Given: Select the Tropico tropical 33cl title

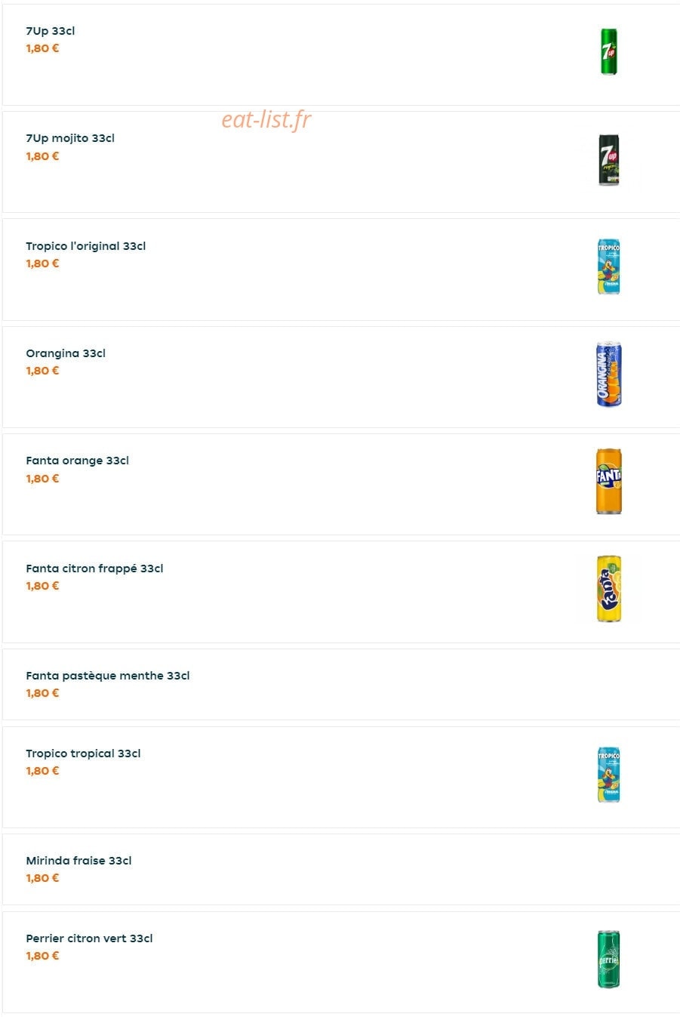Looking at the screenshot, I should coord(83,754).
